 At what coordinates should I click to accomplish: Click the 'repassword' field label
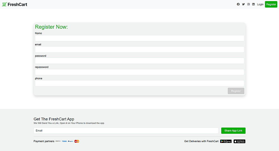(x=42, y=67)
